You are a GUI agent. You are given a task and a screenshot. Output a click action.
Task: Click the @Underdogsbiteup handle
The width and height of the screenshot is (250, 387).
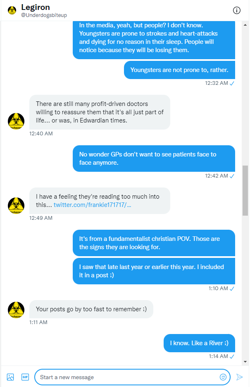pos(44,15)
